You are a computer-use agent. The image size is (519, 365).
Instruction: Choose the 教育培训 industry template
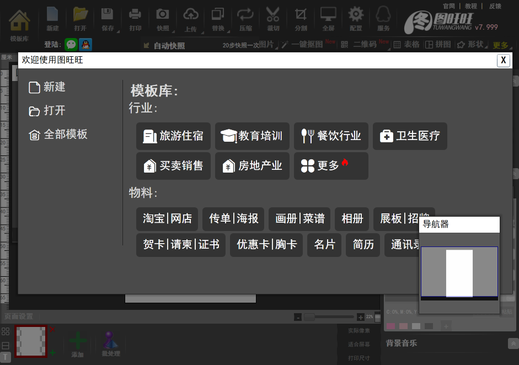coord(252,136)
